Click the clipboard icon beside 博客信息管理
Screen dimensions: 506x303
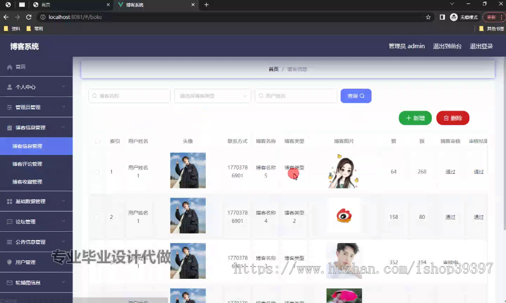click(x=10, y=127)
